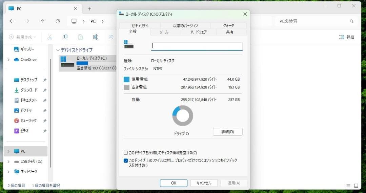Expand the ネットワーク tree node

tap(8, 172)
